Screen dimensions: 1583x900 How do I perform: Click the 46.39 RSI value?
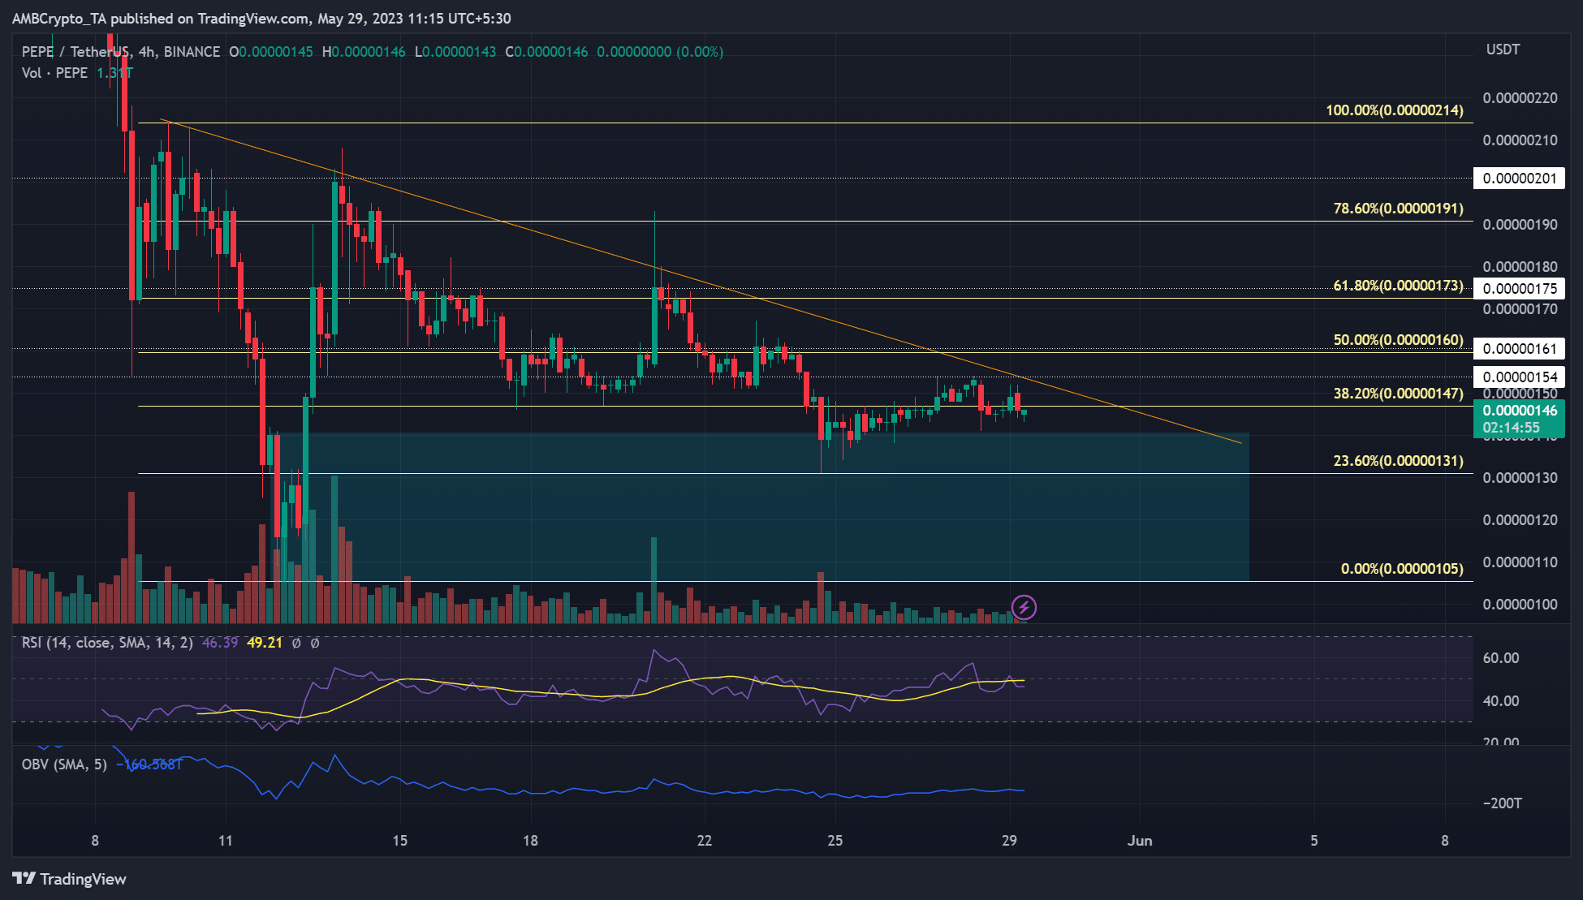click(x=220, y=643)
